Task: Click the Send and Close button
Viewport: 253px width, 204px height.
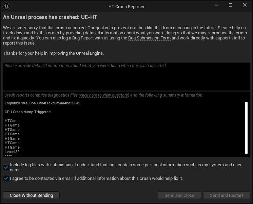Action: tap(179, 195)
